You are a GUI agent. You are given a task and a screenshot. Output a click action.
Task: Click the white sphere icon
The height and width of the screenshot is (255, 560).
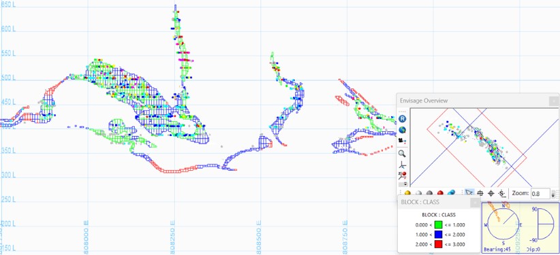click(418, 193)
